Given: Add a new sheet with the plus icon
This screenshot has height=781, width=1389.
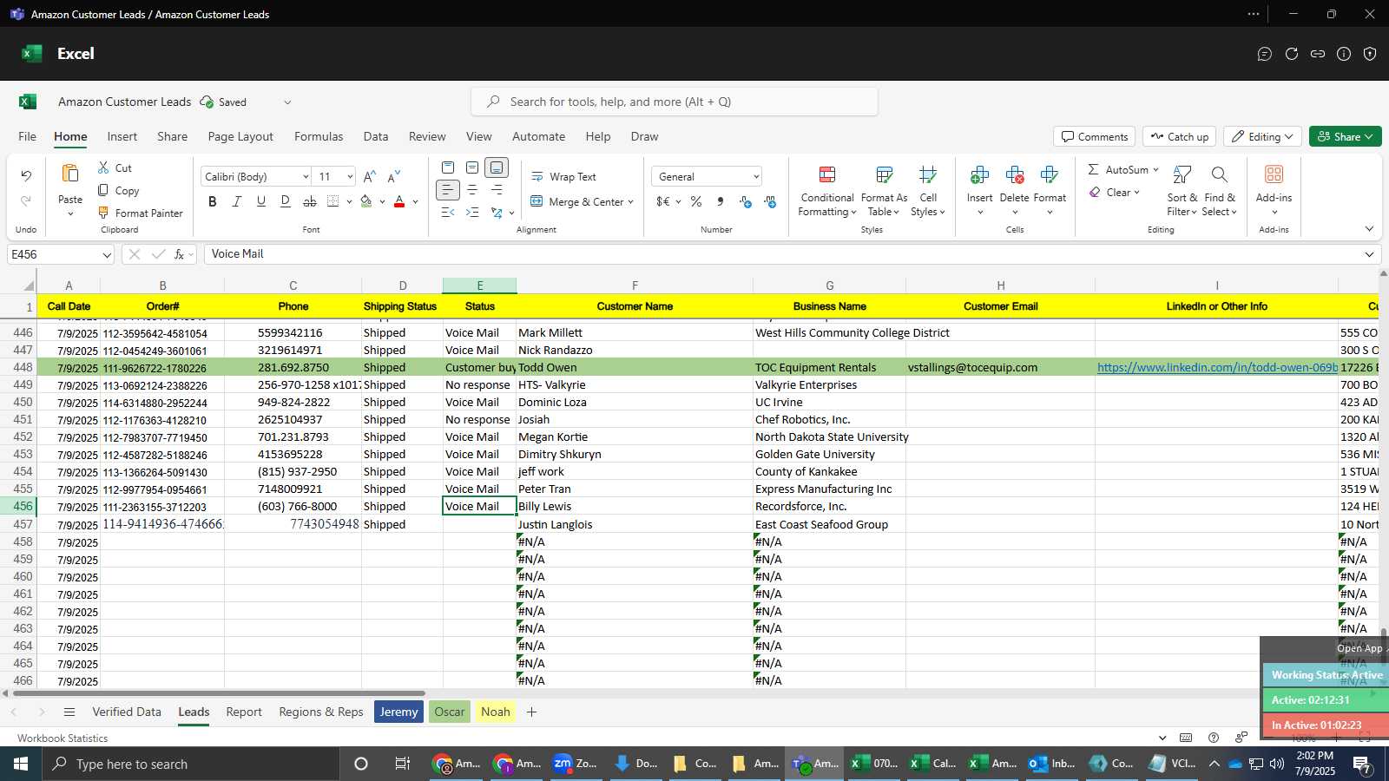Looking at the screenshot, I should tap(531, 712).
